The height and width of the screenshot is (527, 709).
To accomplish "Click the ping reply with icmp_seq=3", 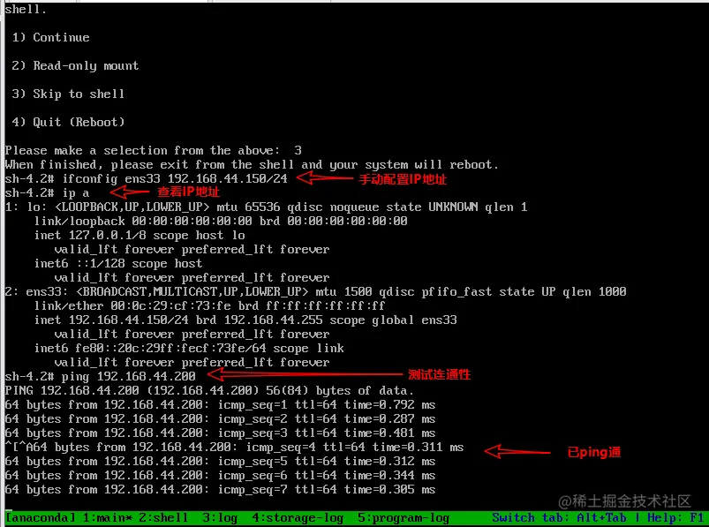I will 220,433.
